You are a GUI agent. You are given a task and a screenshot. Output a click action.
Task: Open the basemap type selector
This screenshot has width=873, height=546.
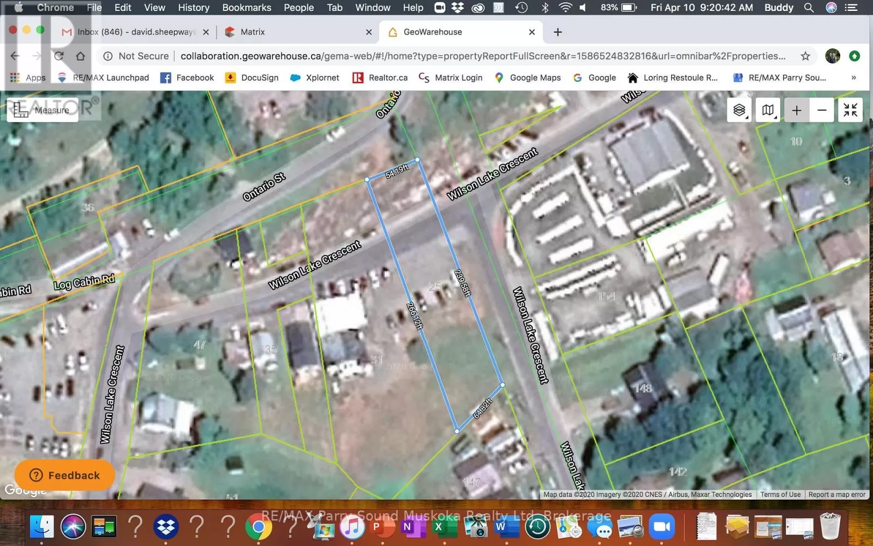pyautogui.click(x=768, y=110)
